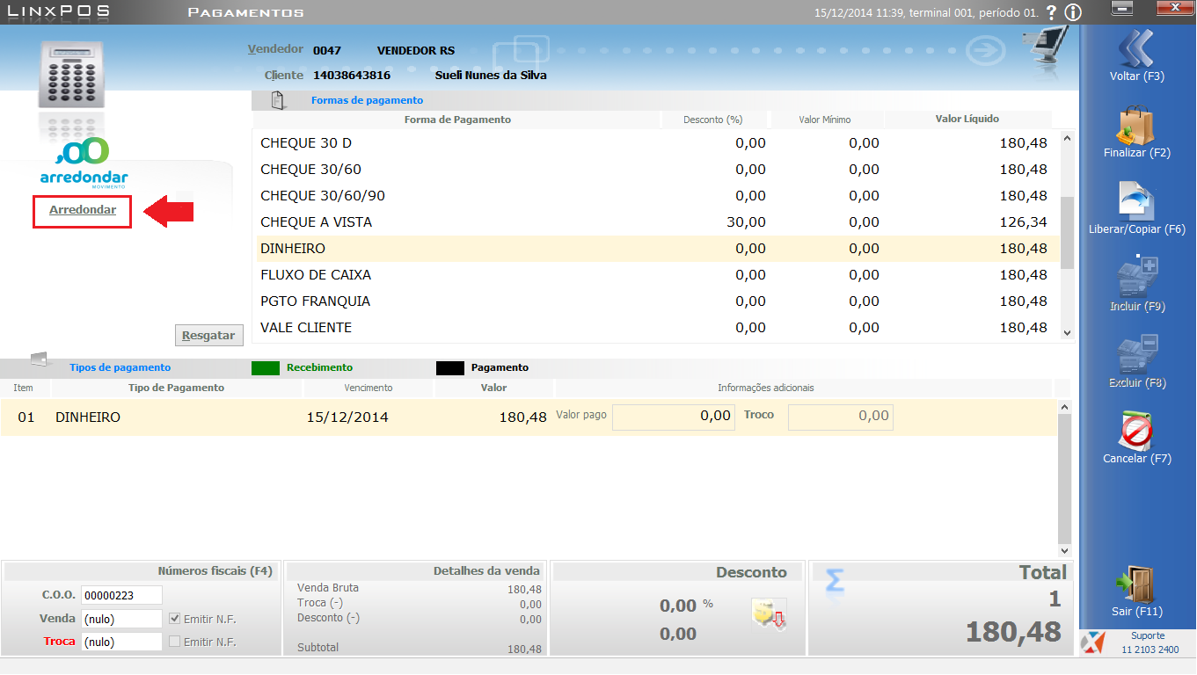Screen dimensions: 1197x675
Task: Click the Cliente label
Action: pyautogui.click(x=284, y=76)
